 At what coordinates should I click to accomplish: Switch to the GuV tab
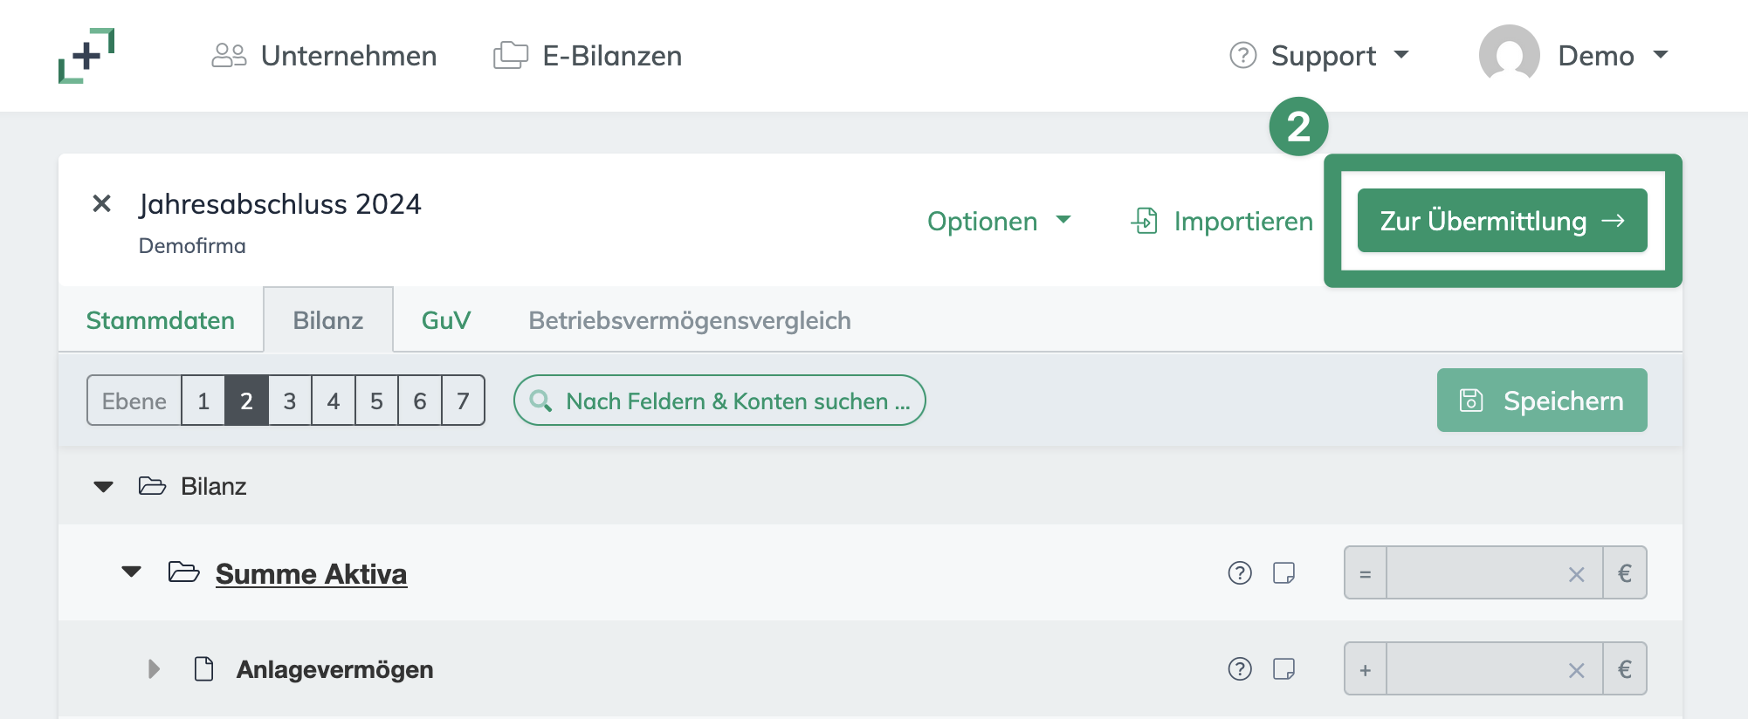click(x=444, y=319)
